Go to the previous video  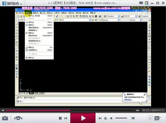coord(66,118)
